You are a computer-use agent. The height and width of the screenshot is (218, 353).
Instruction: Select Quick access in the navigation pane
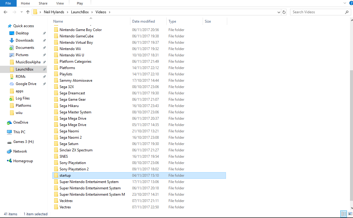coord(24,26)
